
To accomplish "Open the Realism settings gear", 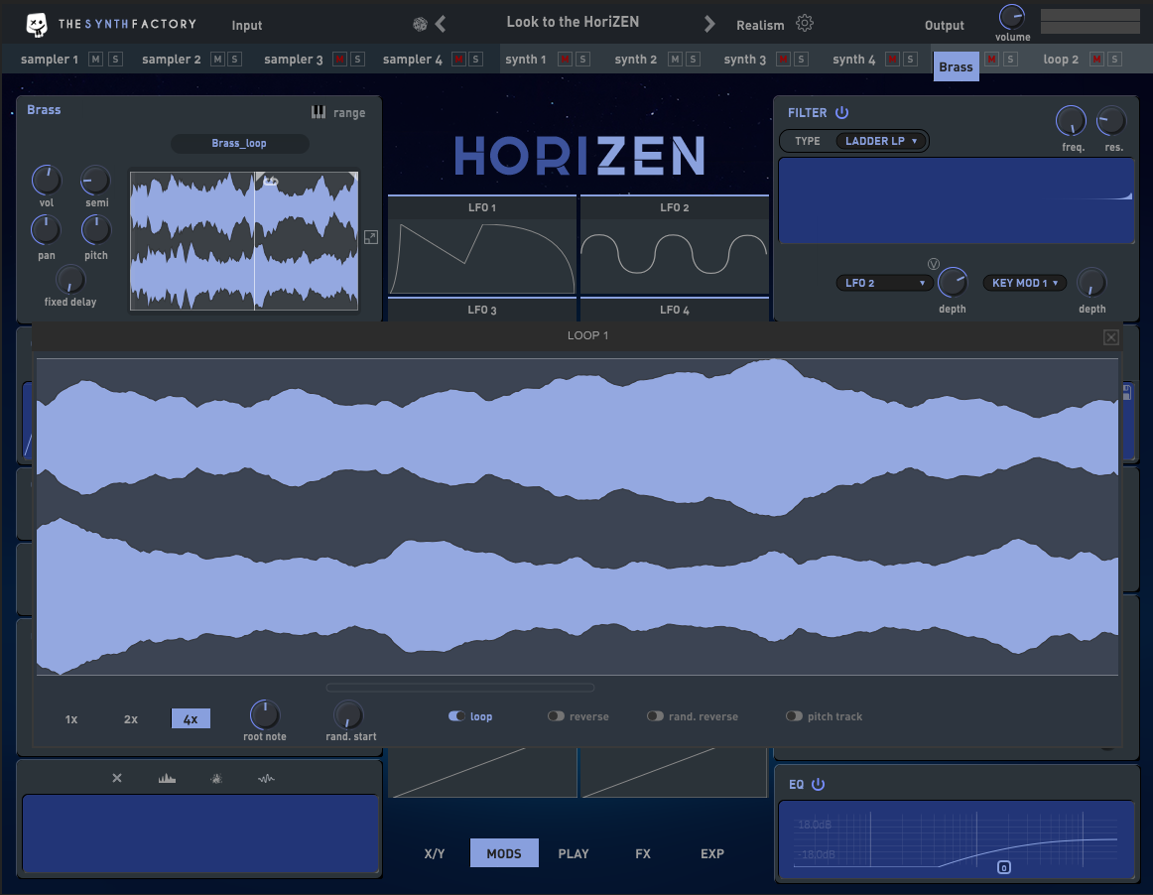I will coord(805,24).
